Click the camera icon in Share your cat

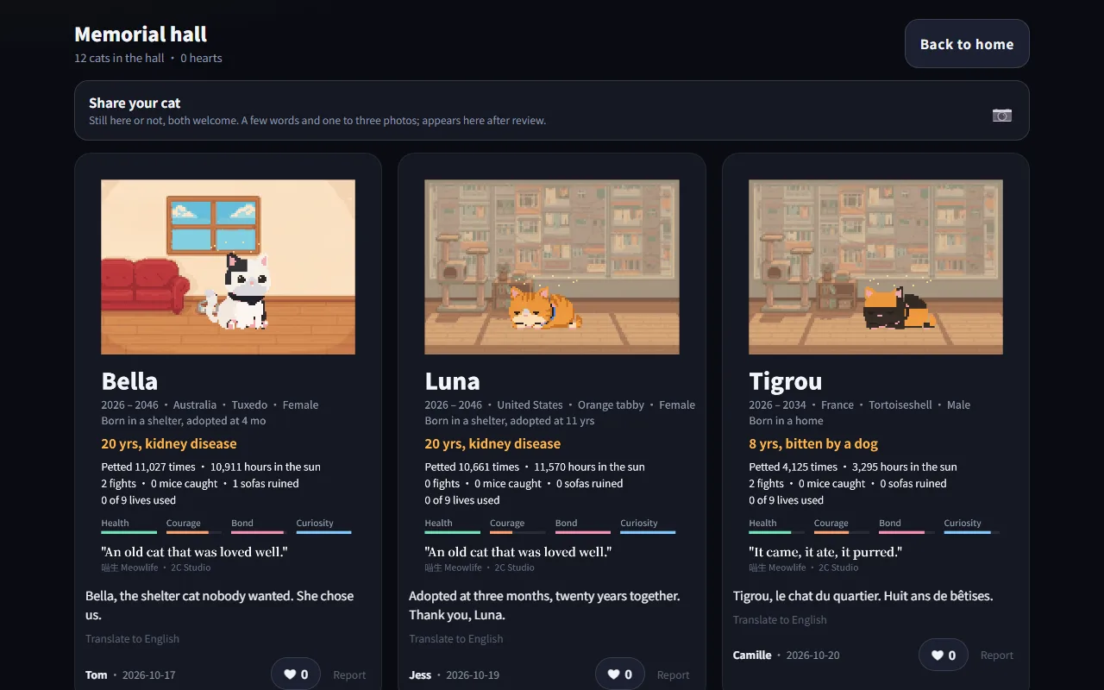(1001, 115)
